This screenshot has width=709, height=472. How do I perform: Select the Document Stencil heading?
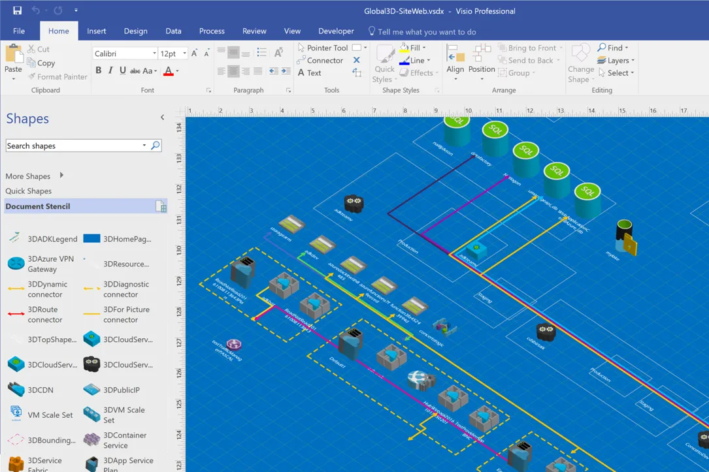[x=86, y=206]
